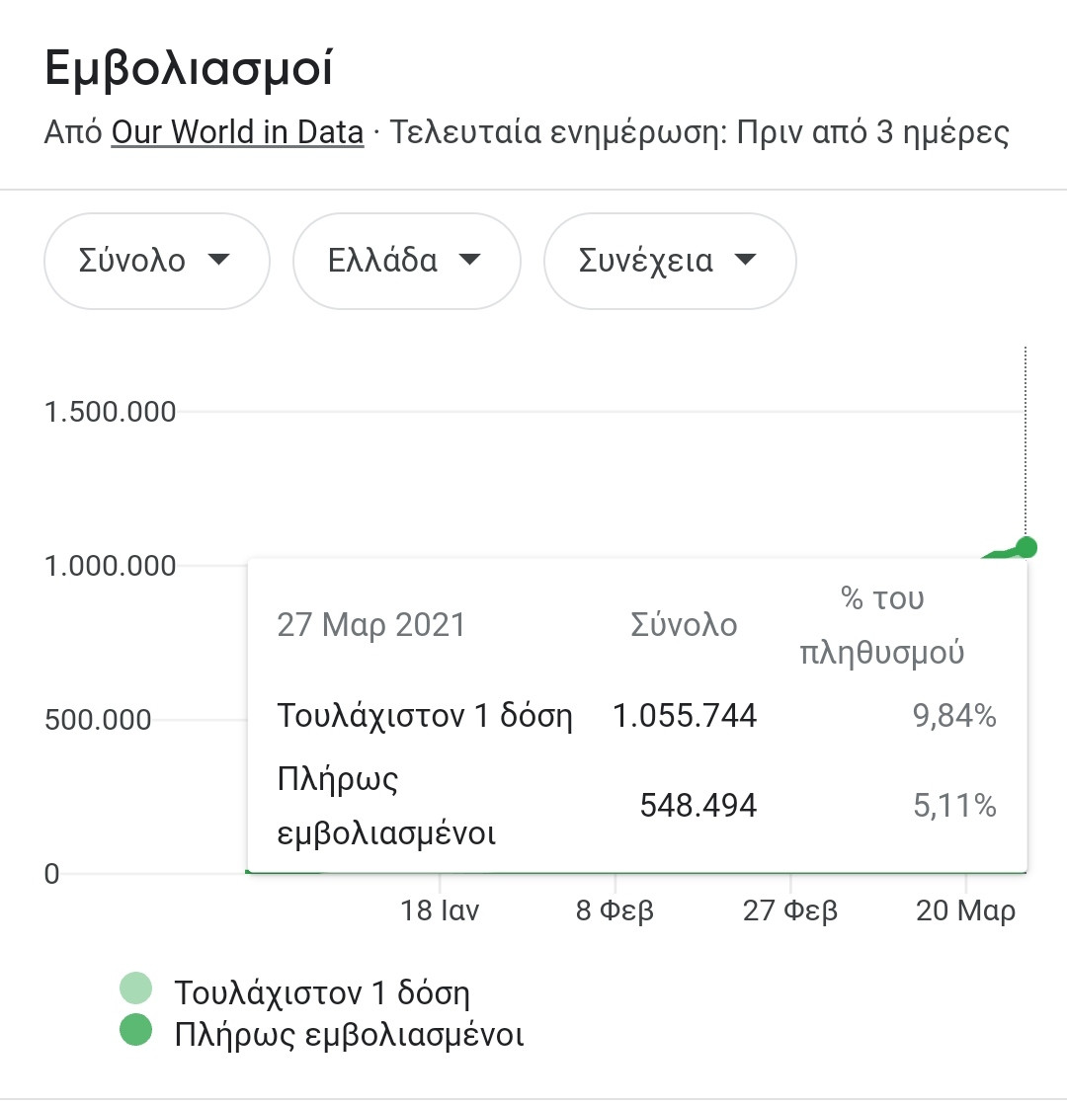This screenshot has width=1067, height=1106.
Task: Open the Ελλάδα country dropdown
Action: click(x=406, y=261)
